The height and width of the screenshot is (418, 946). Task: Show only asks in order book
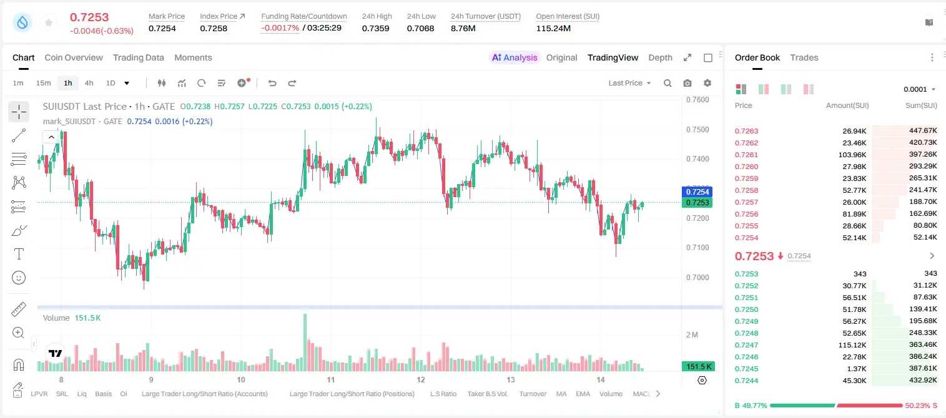click(x=809, y=89)
